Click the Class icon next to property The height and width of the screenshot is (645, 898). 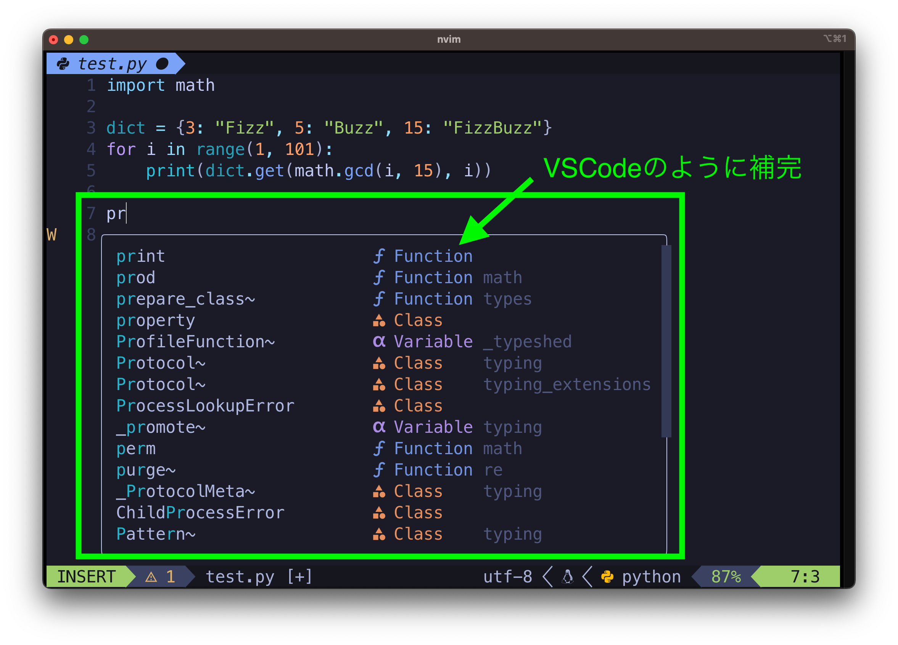(x=369, y=320)
